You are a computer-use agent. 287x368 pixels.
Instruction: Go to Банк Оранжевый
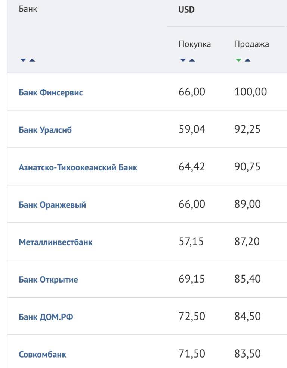tap(52, 205)
